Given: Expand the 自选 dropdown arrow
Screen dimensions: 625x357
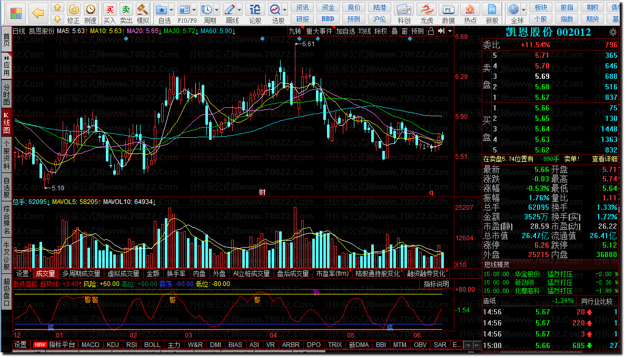Looking at the screenshot, I should tap(172, 10).
